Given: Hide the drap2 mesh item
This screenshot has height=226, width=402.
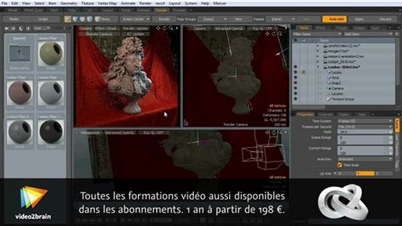Looking at the screenshot, I should click(295, 83).
